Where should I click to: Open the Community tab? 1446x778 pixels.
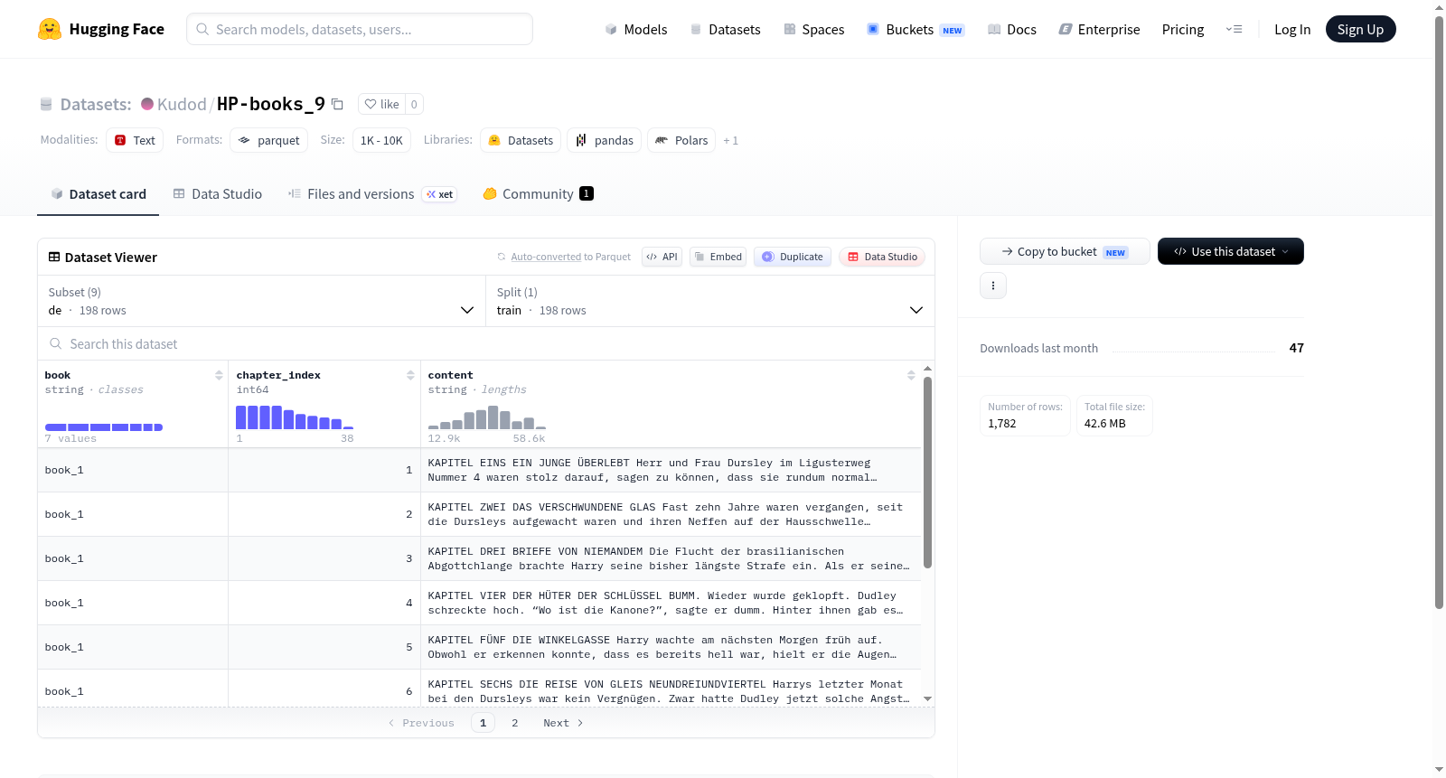point(539,193)
